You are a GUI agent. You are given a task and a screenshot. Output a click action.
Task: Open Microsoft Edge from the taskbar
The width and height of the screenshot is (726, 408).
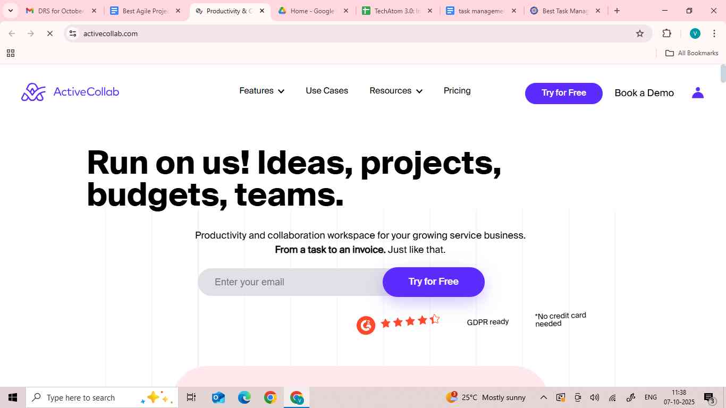[x=244, y=397]
